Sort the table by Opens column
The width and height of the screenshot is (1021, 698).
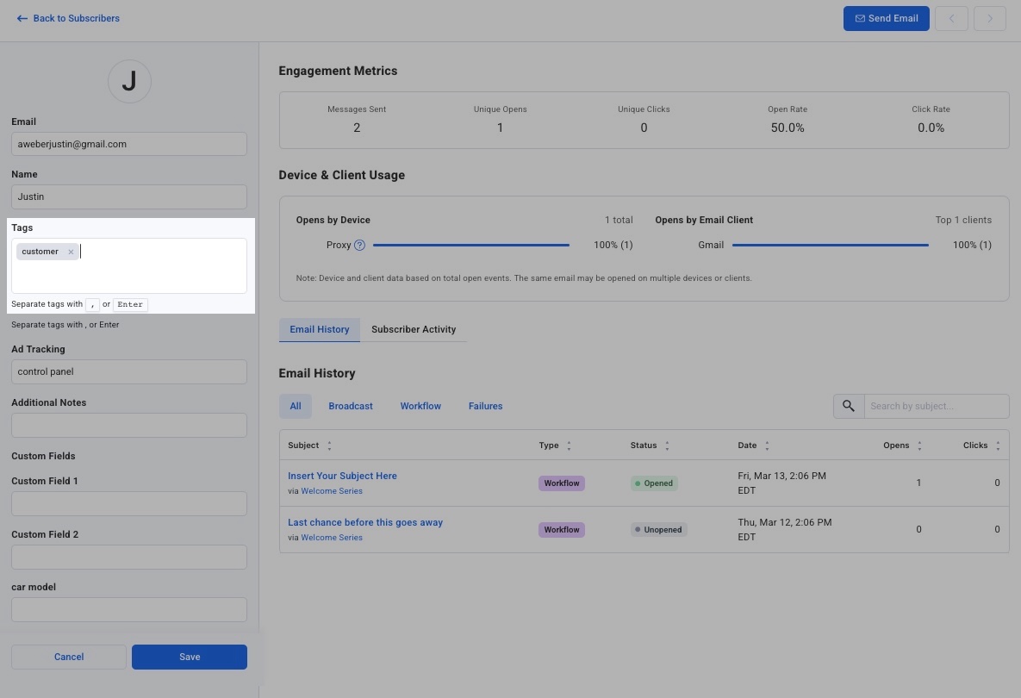[919, 446]
